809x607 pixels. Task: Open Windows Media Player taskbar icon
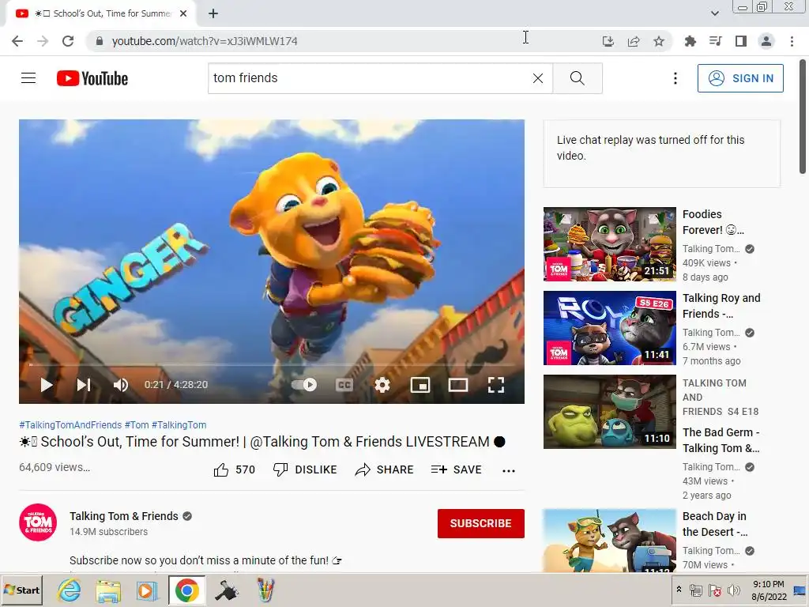147,590
